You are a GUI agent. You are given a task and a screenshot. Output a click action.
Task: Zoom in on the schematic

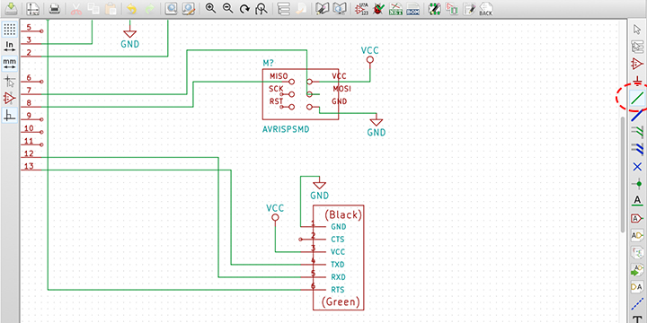point(210,8)
